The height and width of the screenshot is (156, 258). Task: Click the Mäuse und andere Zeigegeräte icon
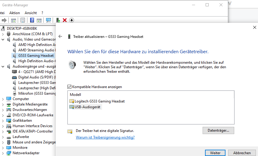(8, 142)
